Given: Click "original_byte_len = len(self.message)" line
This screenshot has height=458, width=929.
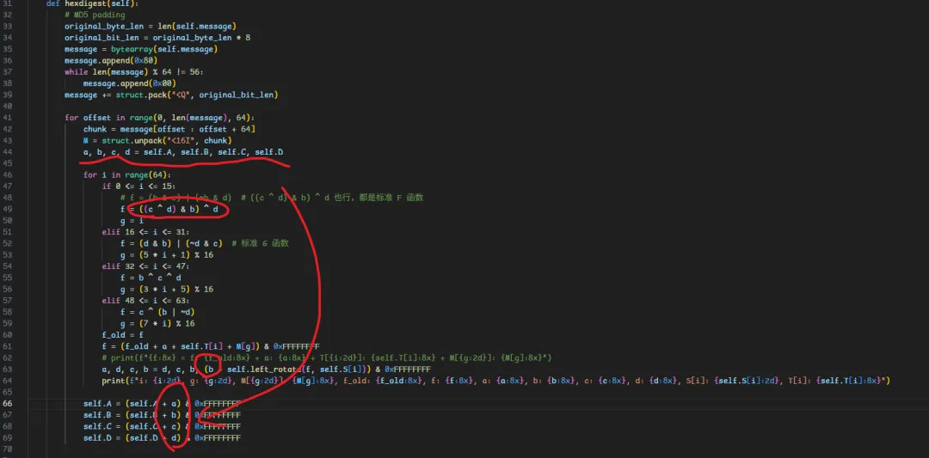Looking at the screenshot, I should click(151, 26).
